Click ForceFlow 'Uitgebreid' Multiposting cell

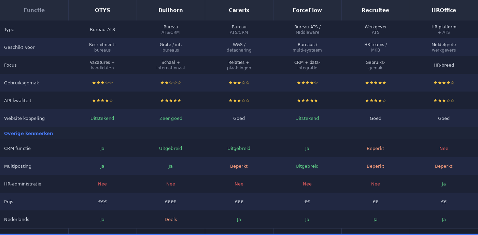point(307,166)
